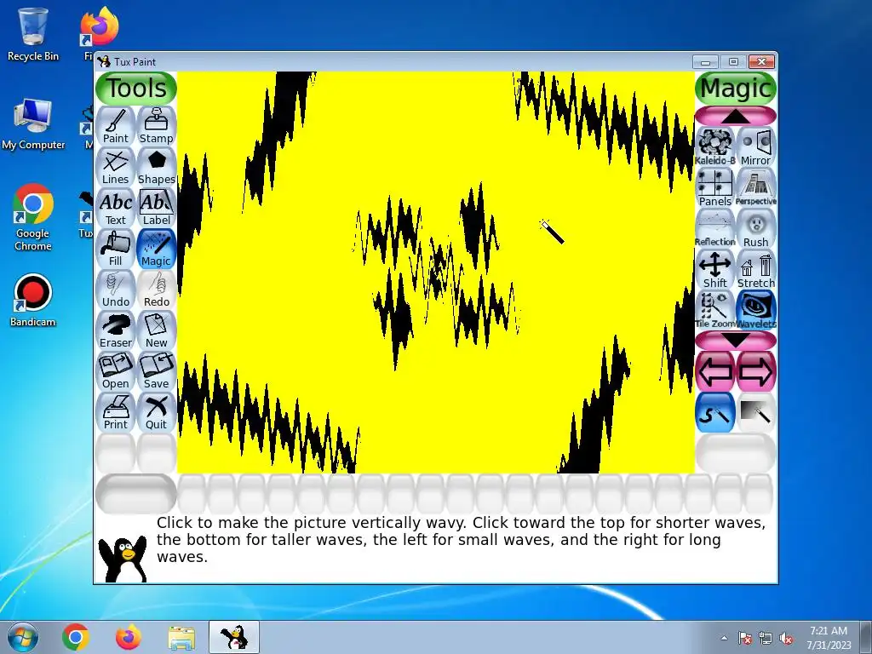Image resolution: width=872 pixels, height=654 pixels.
Task: Pick the Text tool
Action: tap(116, 208)
